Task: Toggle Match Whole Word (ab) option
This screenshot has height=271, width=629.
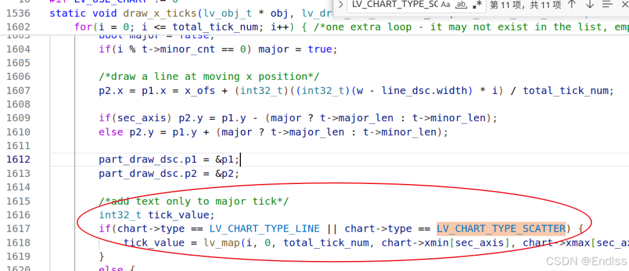Action: 462,4
